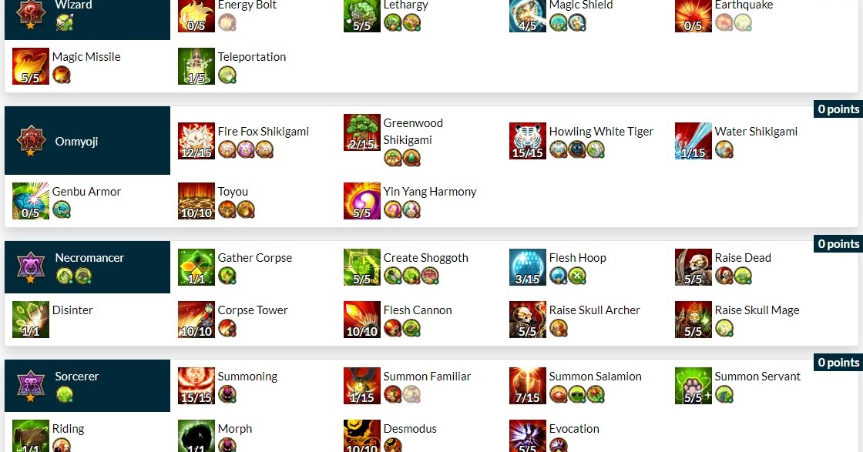The width and height of the screenshot is (863, 452).
Task: Select the Genbu Armor skill icon
Action: 31,201
